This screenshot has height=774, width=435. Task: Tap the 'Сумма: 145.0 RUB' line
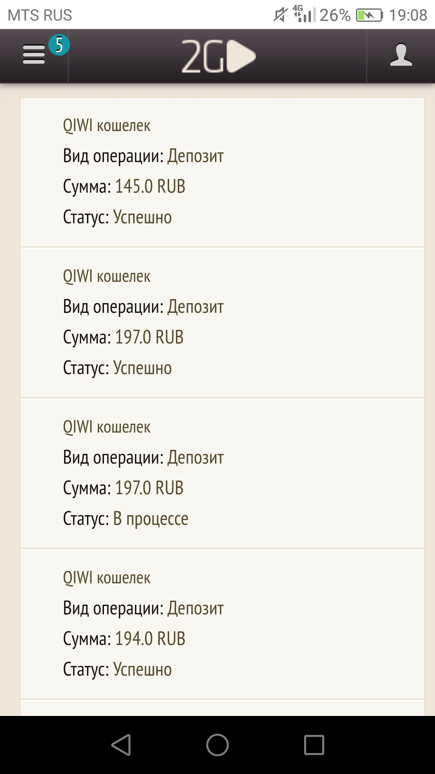click(x=124, y=187)
